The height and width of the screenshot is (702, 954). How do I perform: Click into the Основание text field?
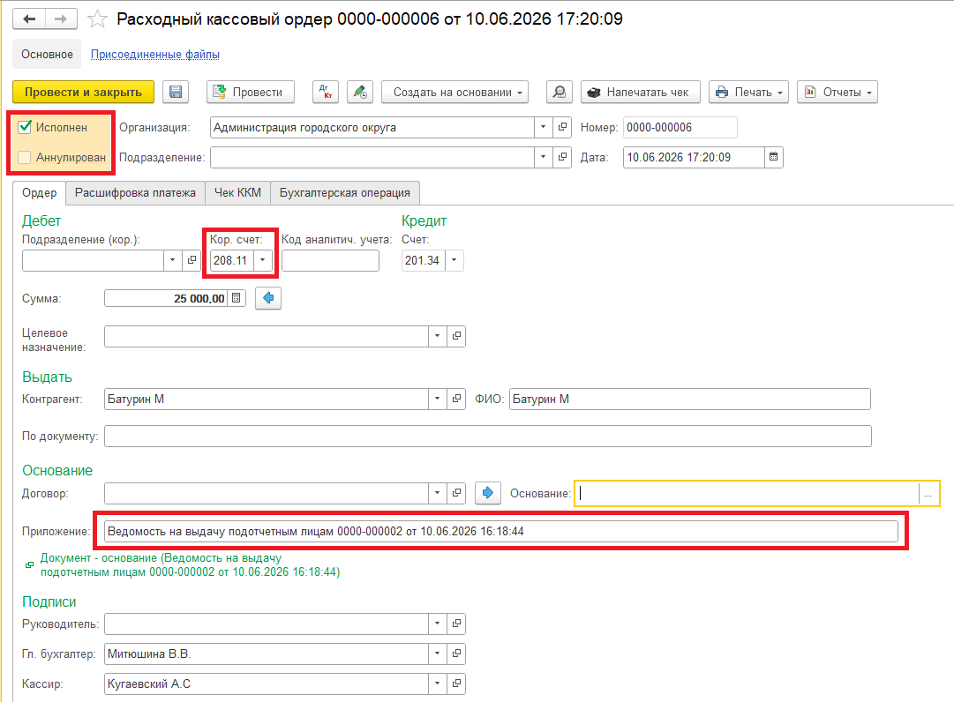coord(747,494)
